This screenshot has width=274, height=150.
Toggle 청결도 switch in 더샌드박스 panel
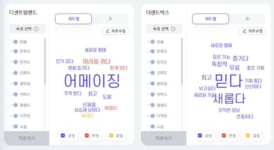pyautogui.click(x=151, y=105)
